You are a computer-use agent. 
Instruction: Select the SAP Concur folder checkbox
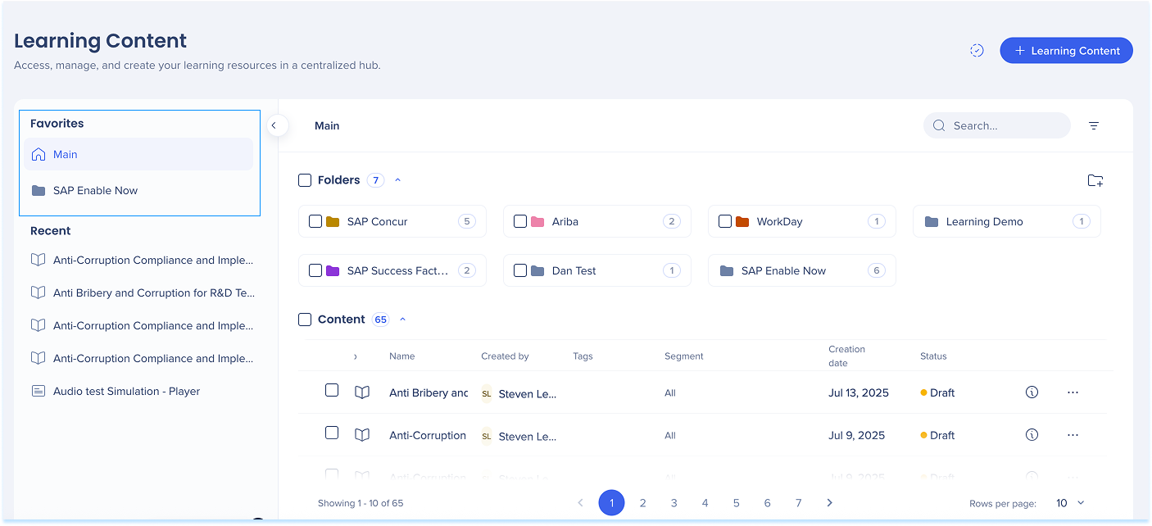click(x=315, y=221)
